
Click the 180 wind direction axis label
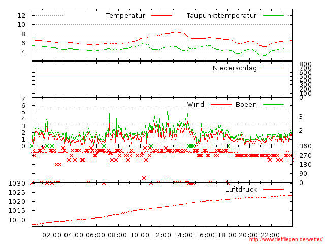pyautogui.click(x=305, y=165)
